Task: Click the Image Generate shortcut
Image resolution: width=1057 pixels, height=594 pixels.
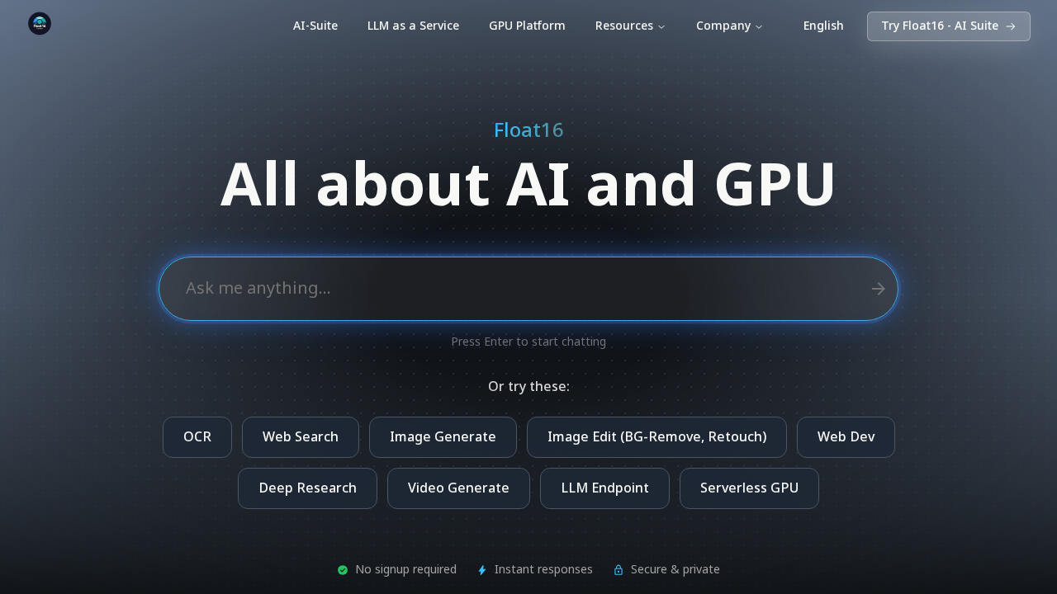Action: point(443,437)
